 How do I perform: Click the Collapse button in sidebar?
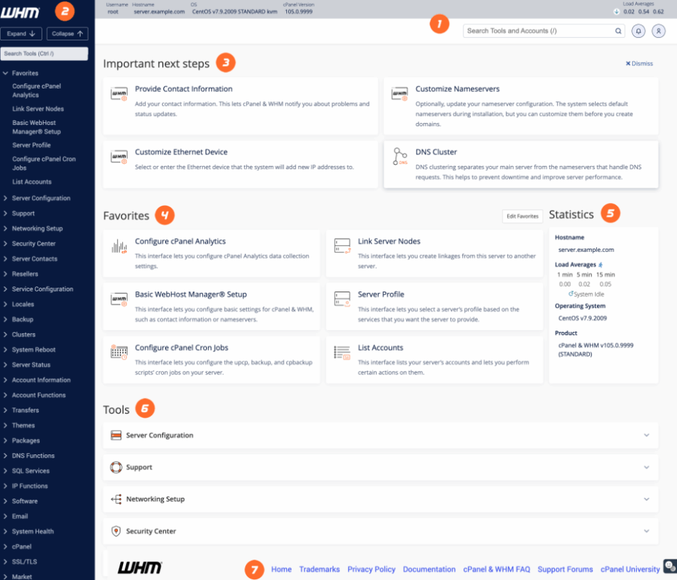pyautogui.click(x=67, y=34)
